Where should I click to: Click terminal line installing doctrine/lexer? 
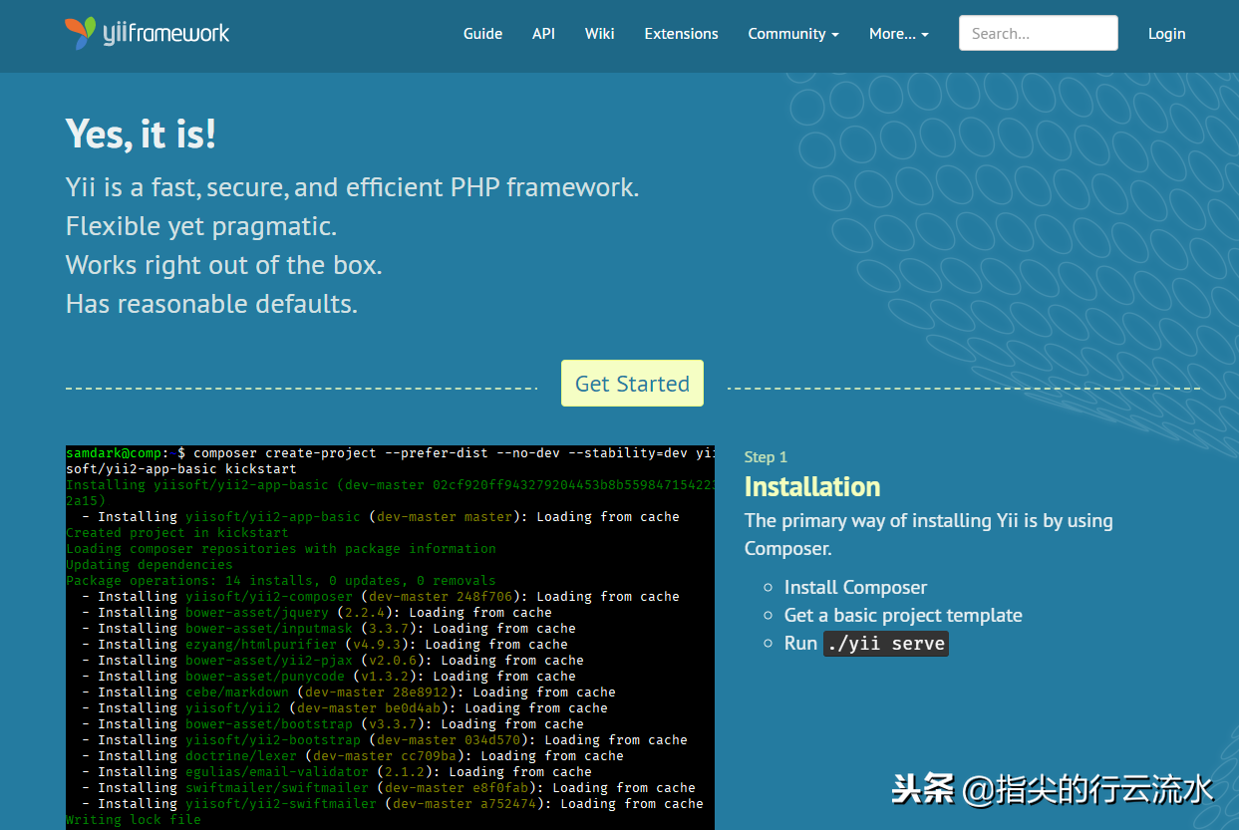click(x=353, y=755)
